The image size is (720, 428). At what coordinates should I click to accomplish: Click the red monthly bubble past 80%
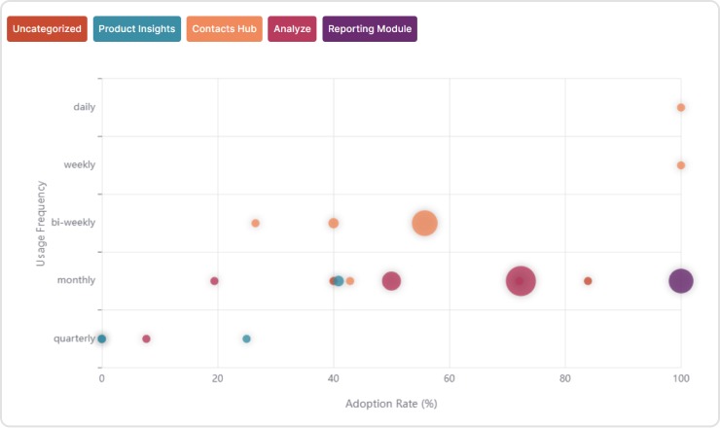(x=588, y=281)
